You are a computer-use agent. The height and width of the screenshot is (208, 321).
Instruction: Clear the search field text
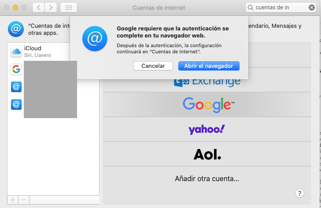312,7
